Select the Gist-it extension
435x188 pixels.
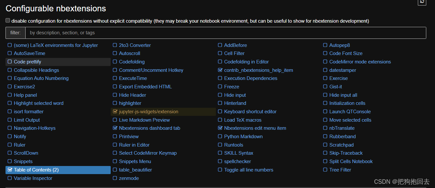pyautogui.click(x=336, y=87)
